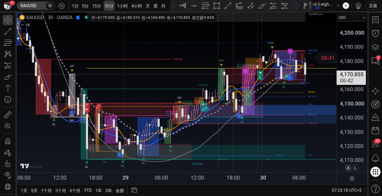Switch to the 1小时 timeframe
The width and height of the screenshot is (382, 196).
pyautogui.click(x=122, y=6)
